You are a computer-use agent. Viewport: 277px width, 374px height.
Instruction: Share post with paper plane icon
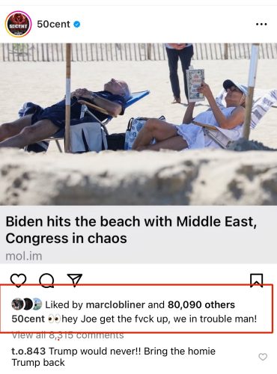[x=75, y=280]
